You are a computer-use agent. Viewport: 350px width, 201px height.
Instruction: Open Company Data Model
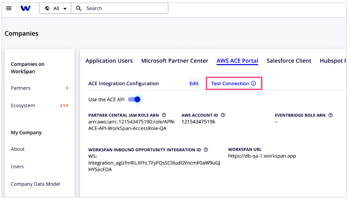click(x=36, y=184)
